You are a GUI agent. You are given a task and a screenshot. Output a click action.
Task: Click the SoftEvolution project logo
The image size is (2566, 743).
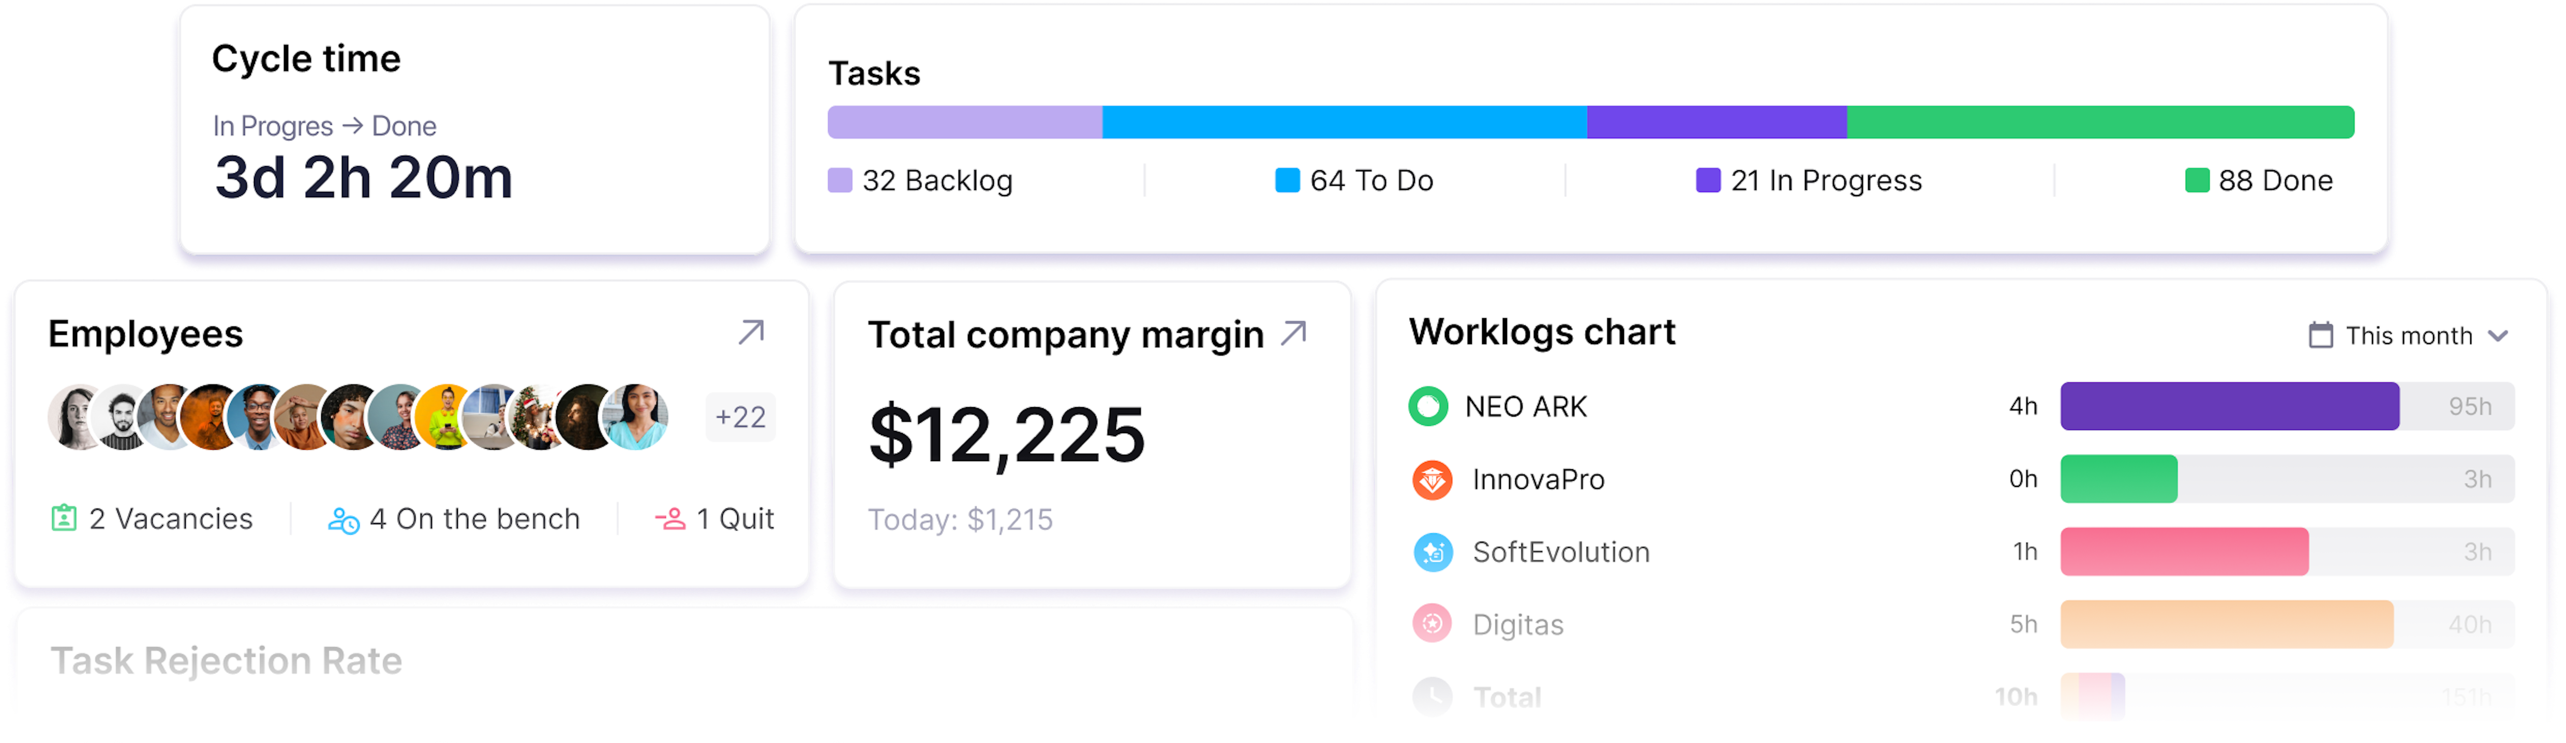1433,552
